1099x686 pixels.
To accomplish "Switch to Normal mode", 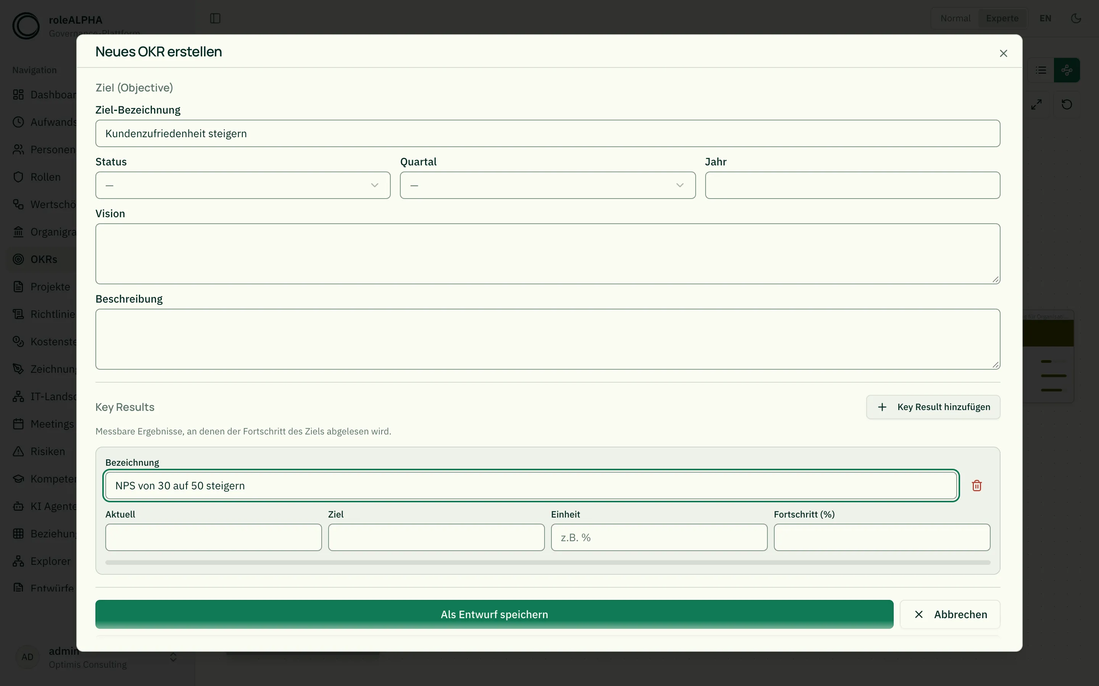I will pos(955,18).
